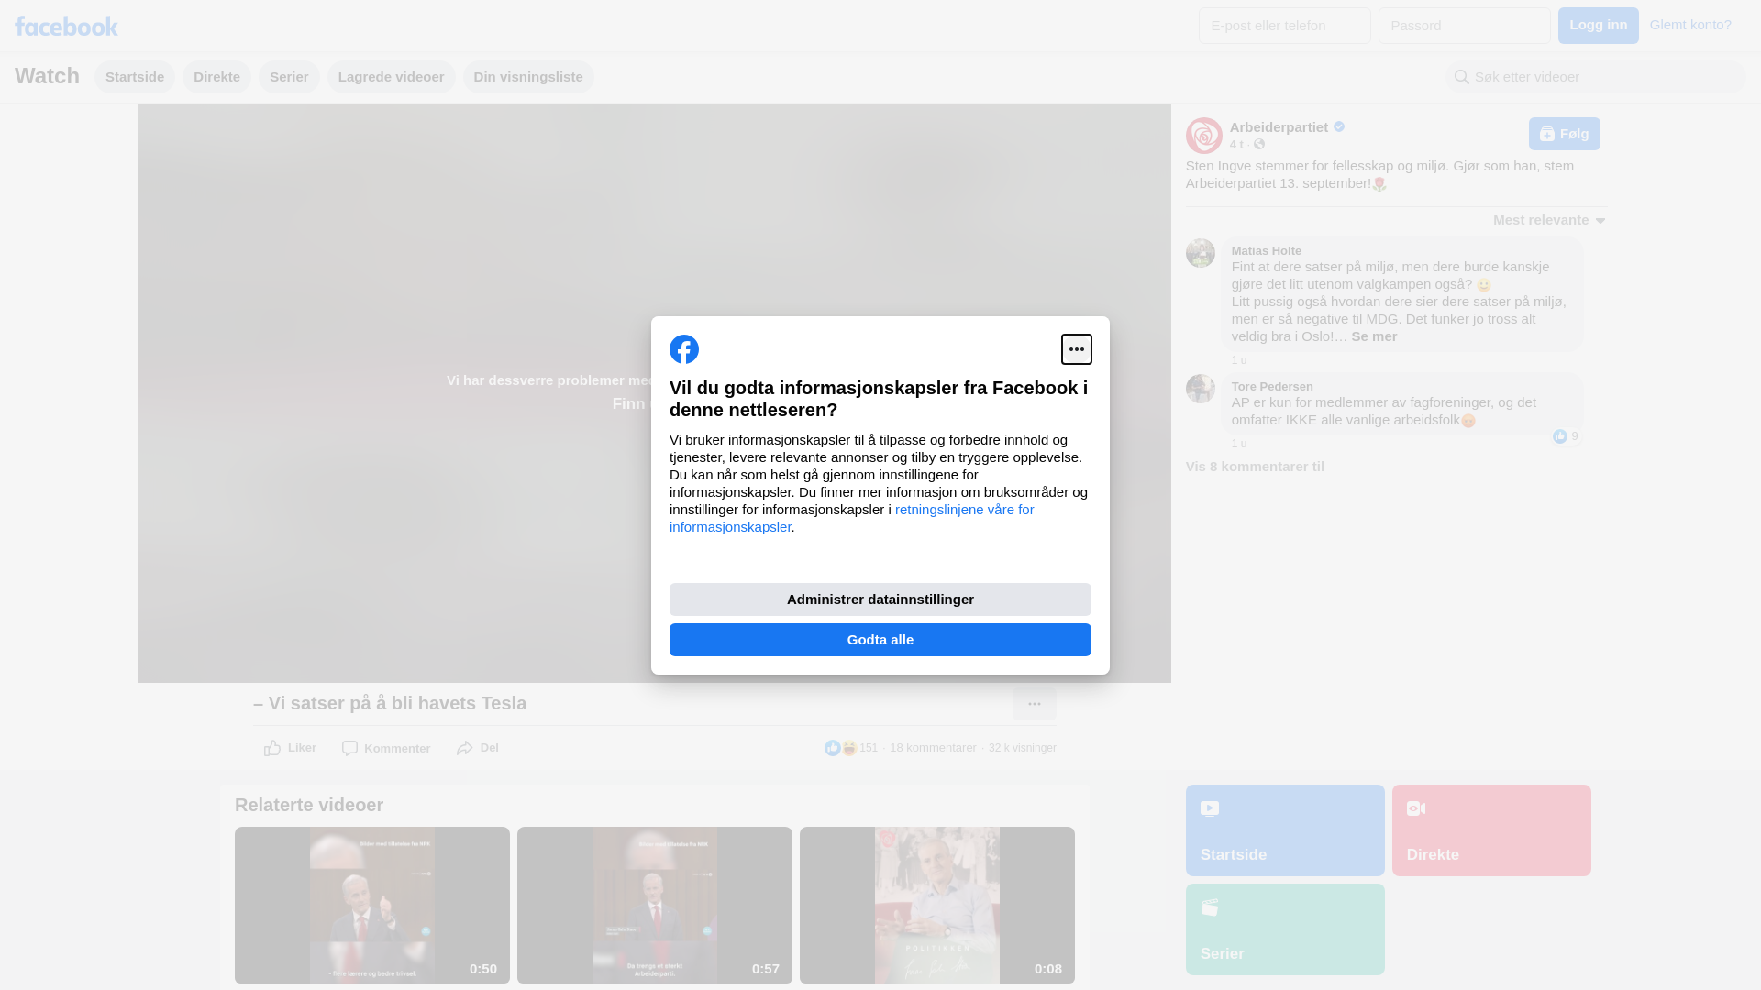This screenshot has width=1761, height=990.
Task: Open Matias Holte's name link
Action: (x=1267, y=251)
